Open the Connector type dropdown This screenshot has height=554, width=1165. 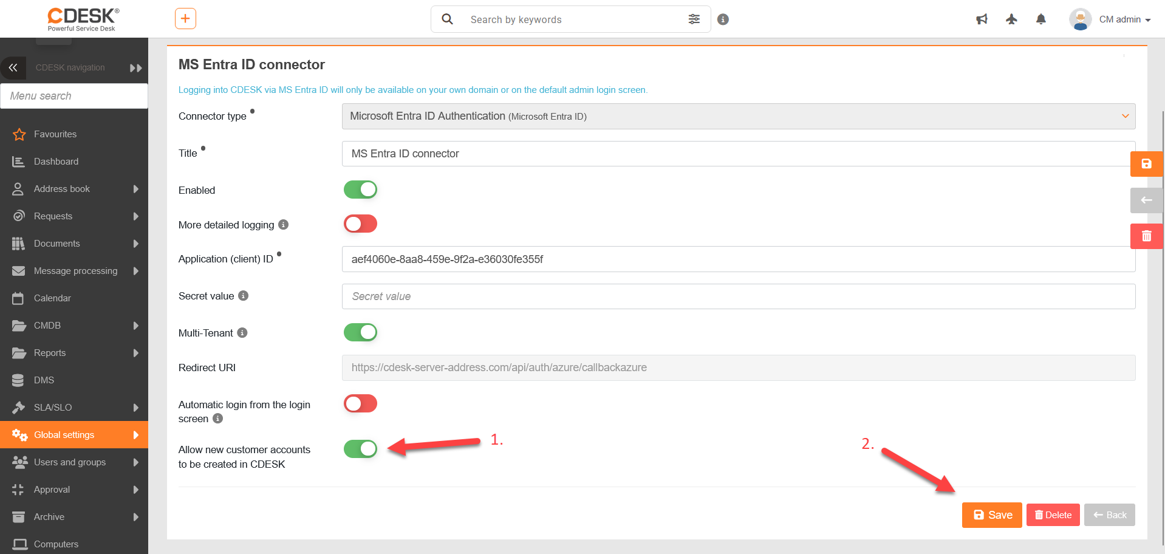click(x=739, y=116)
